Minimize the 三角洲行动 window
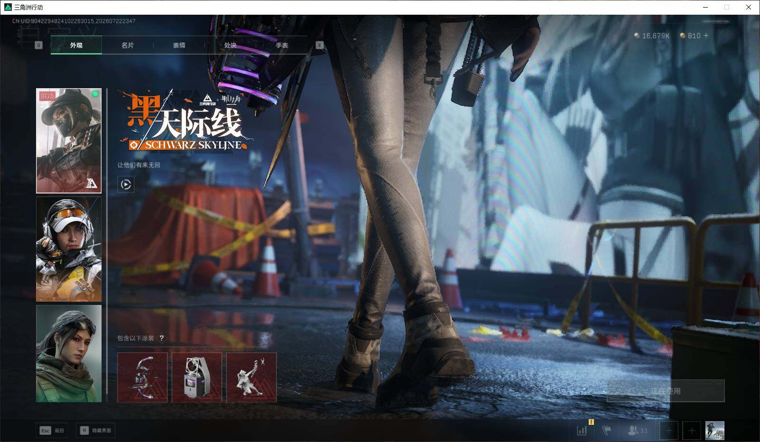Viewport: 760px width, 442px height. tap(705, 7)
